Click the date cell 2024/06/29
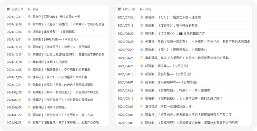The image size is (257, 131). 126,34
